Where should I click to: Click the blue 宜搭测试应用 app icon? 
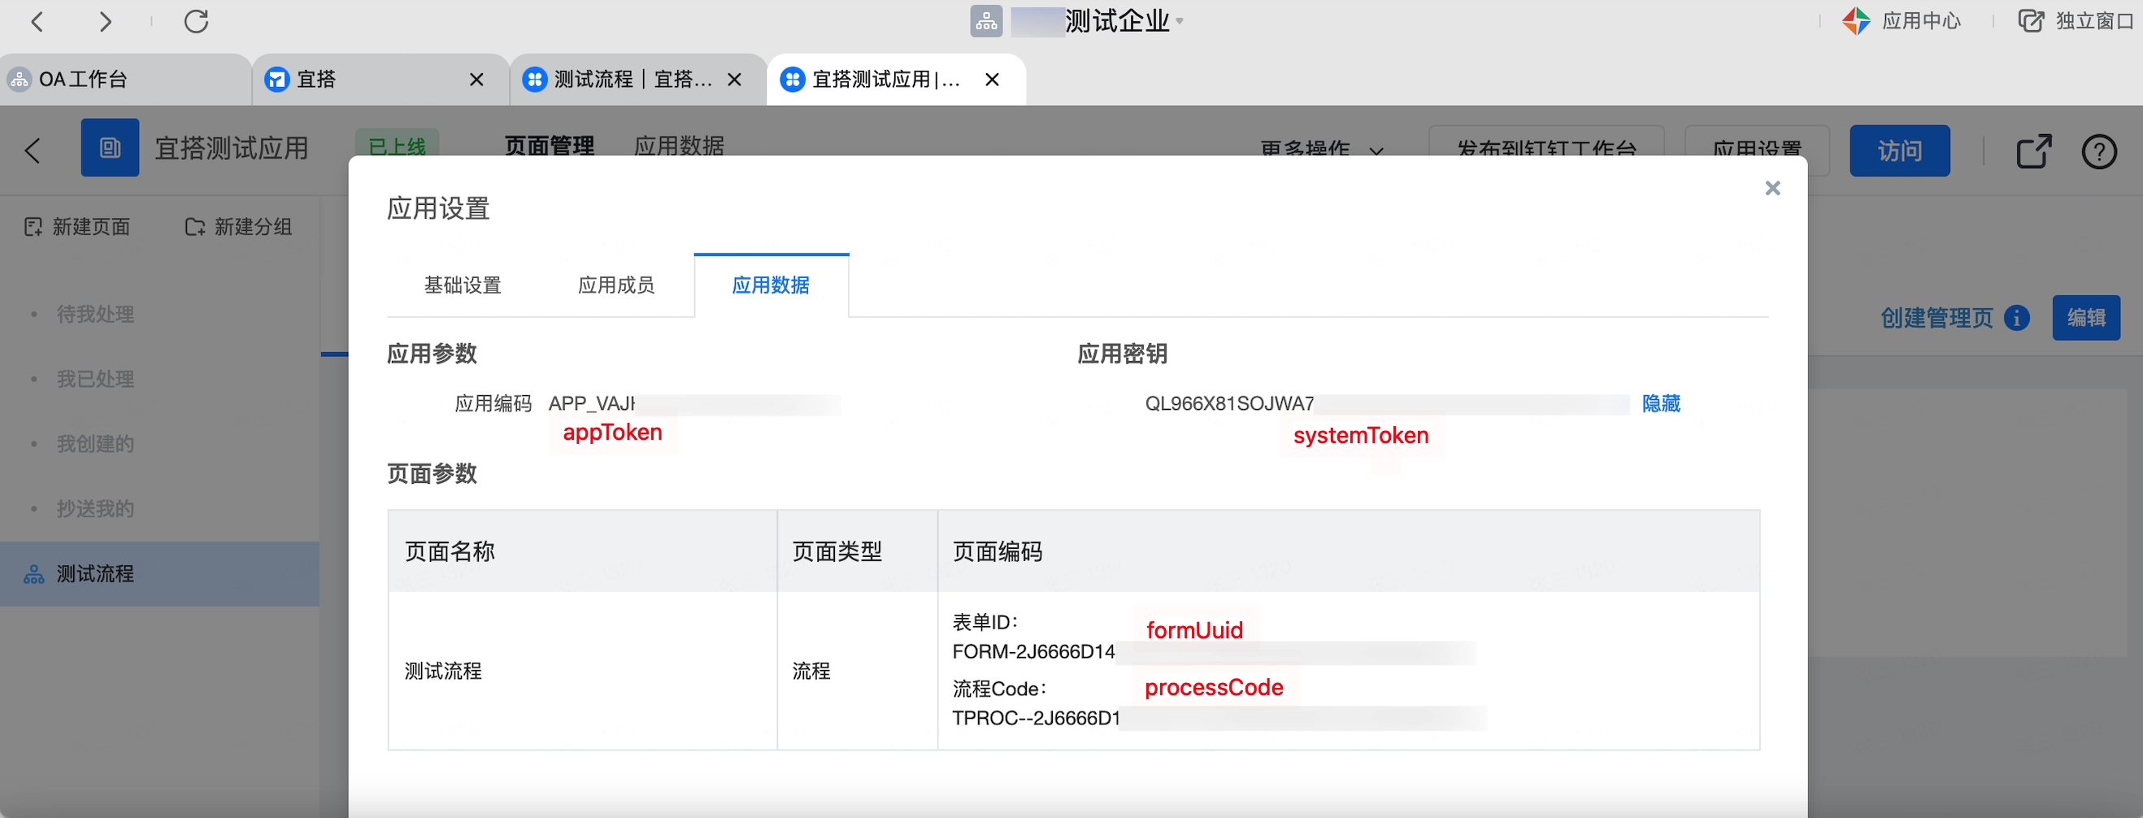coord(110,147)
